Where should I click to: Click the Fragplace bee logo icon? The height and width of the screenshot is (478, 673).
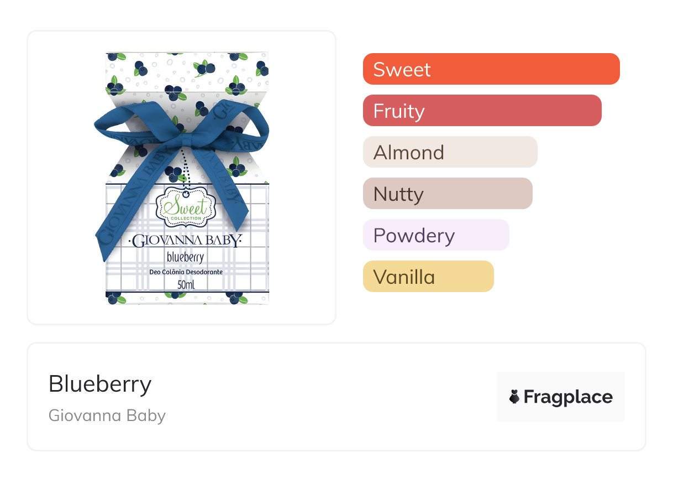(514, 397)
